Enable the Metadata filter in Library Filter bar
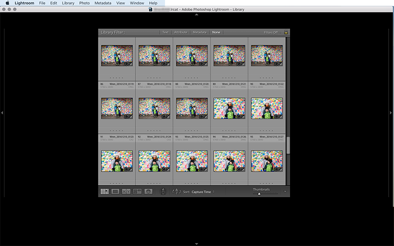 (x=199, y=32)
